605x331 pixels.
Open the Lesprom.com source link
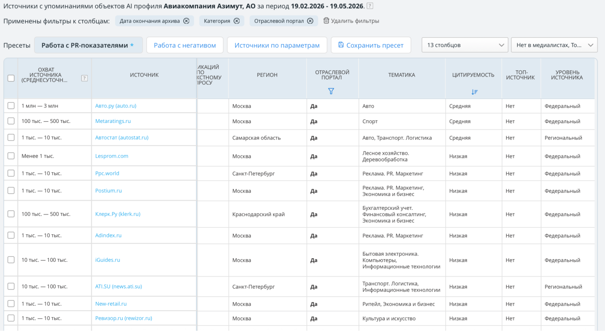click(112, 156)
